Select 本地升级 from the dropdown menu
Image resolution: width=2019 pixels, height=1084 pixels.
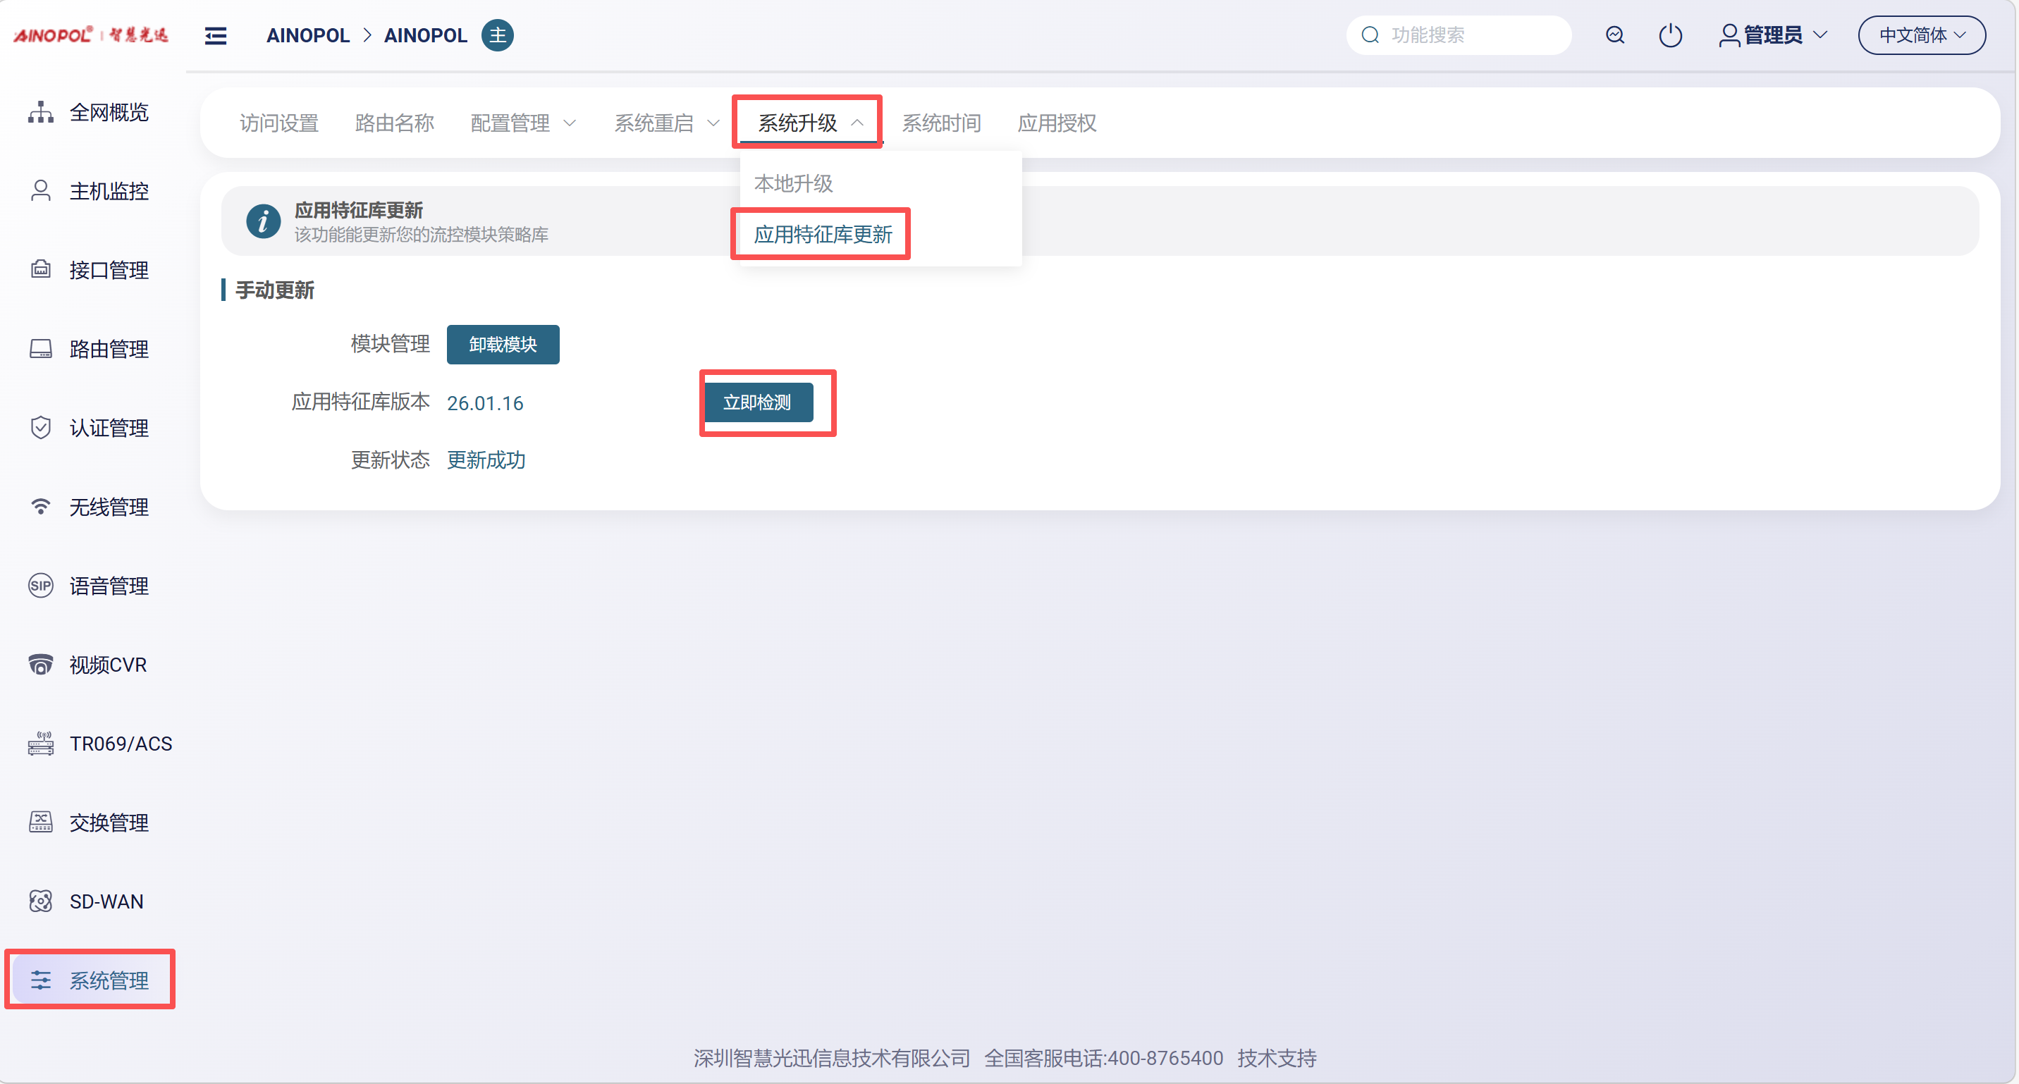point(793,183)
